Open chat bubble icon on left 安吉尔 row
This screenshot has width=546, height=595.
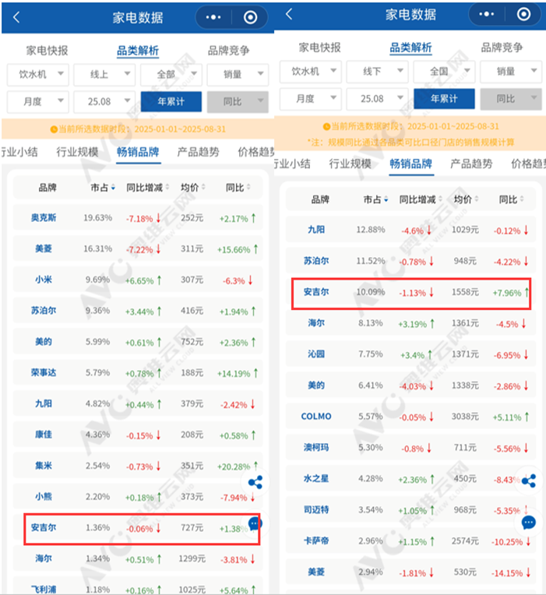point(255,524)
